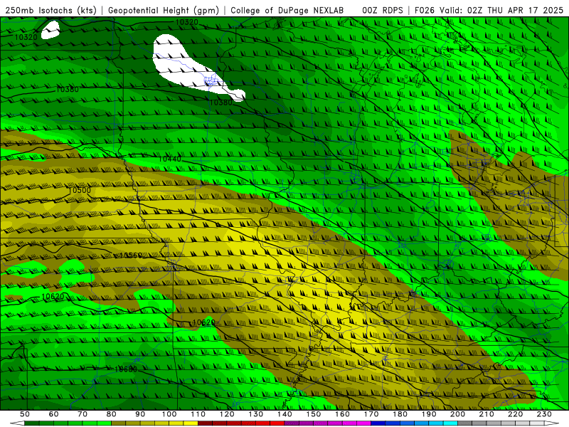The image size is (569, 427).
Task: Click the 70 value on the color scale
Action: click(x=83, y=414)
